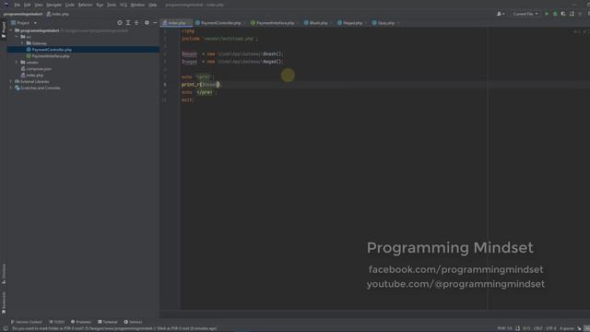Open the Window menu
Screen dimensions: 590x332
click(137, 5)
